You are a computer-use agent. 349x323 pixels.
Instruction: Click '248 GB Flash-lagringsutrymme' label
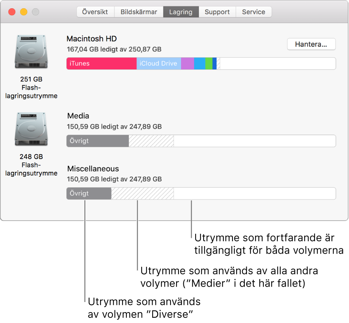point(31,165)
